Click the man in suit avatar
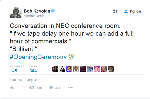 tap(62, 69)
